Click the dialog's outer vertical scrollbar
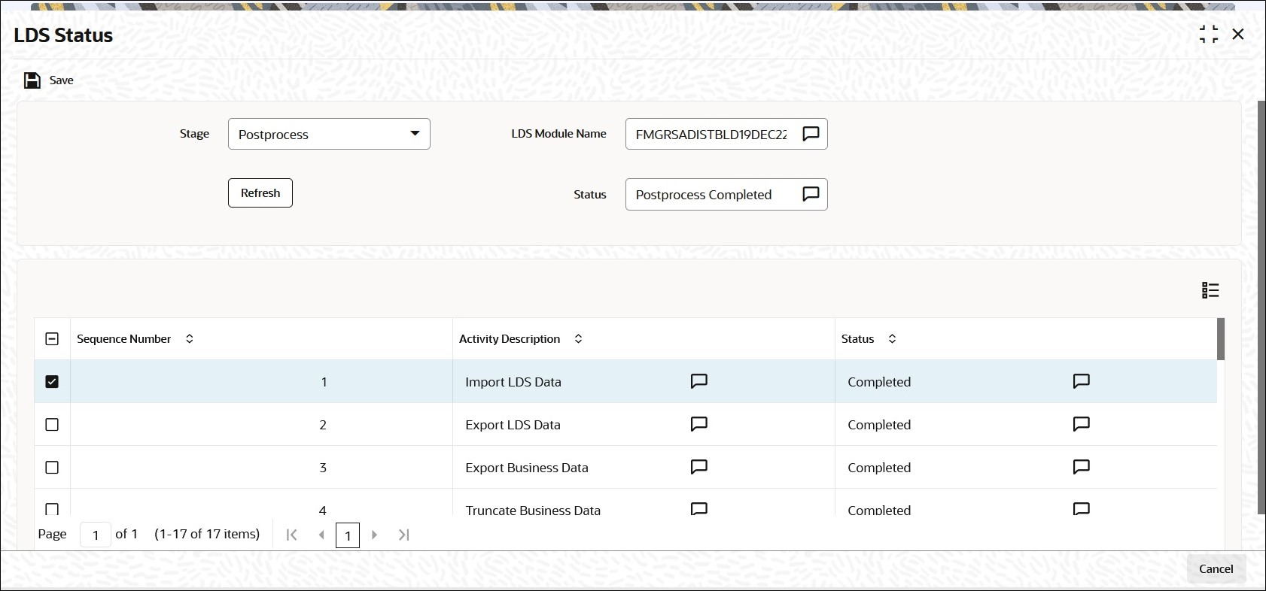This screenshot has width=1266, height=591. [x=1261, y=307]
